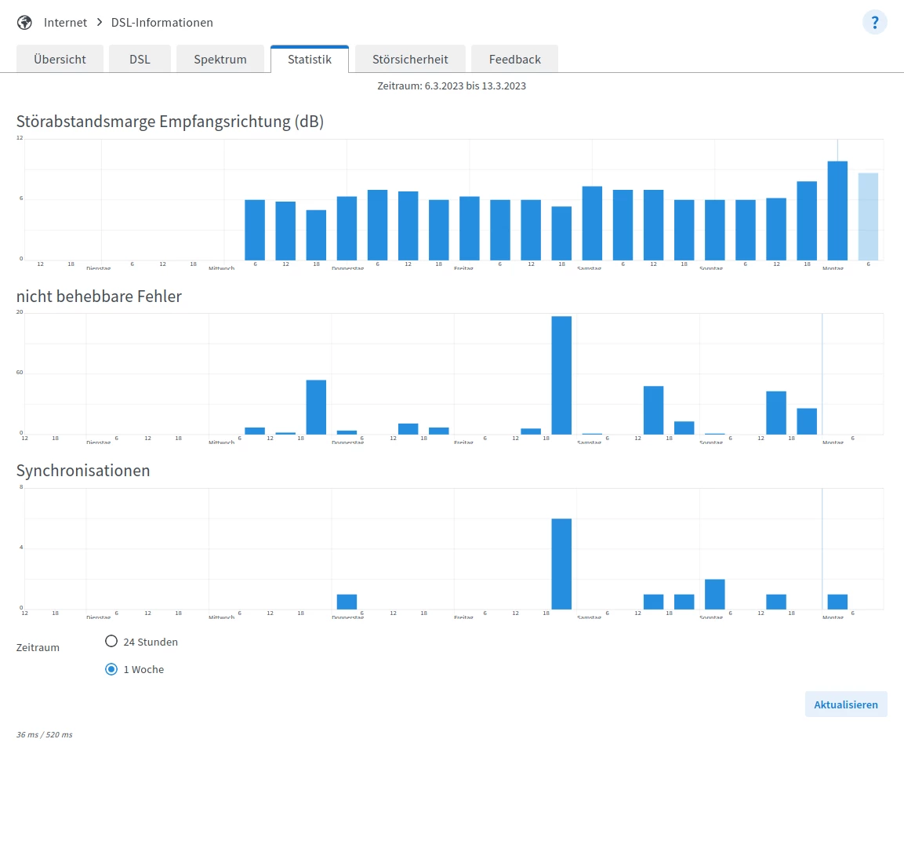Image resolution: width=904 pixels, height=859 pixels.
Task: Click the light-blue last bar in Störabstandsmarge chart
Action: (x=868, y=217)
